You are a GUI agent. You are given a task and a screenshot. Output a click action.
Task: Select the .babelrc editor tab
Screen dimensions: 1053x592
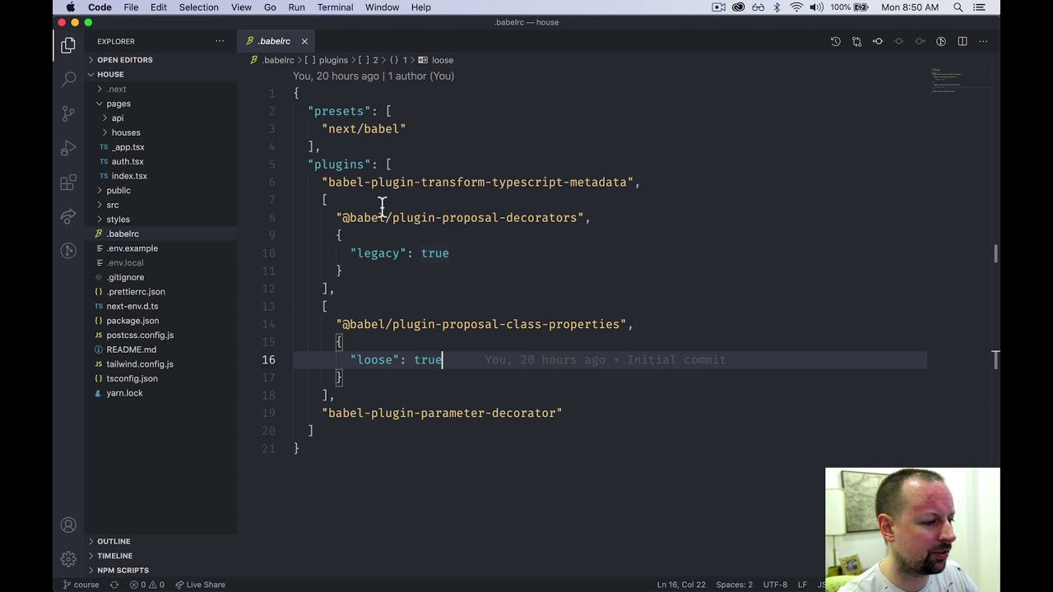click(274, 41)
